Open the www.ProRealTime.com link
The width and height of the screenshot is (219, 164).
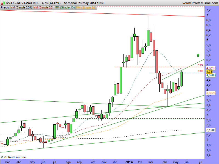[x=200, y=3]
